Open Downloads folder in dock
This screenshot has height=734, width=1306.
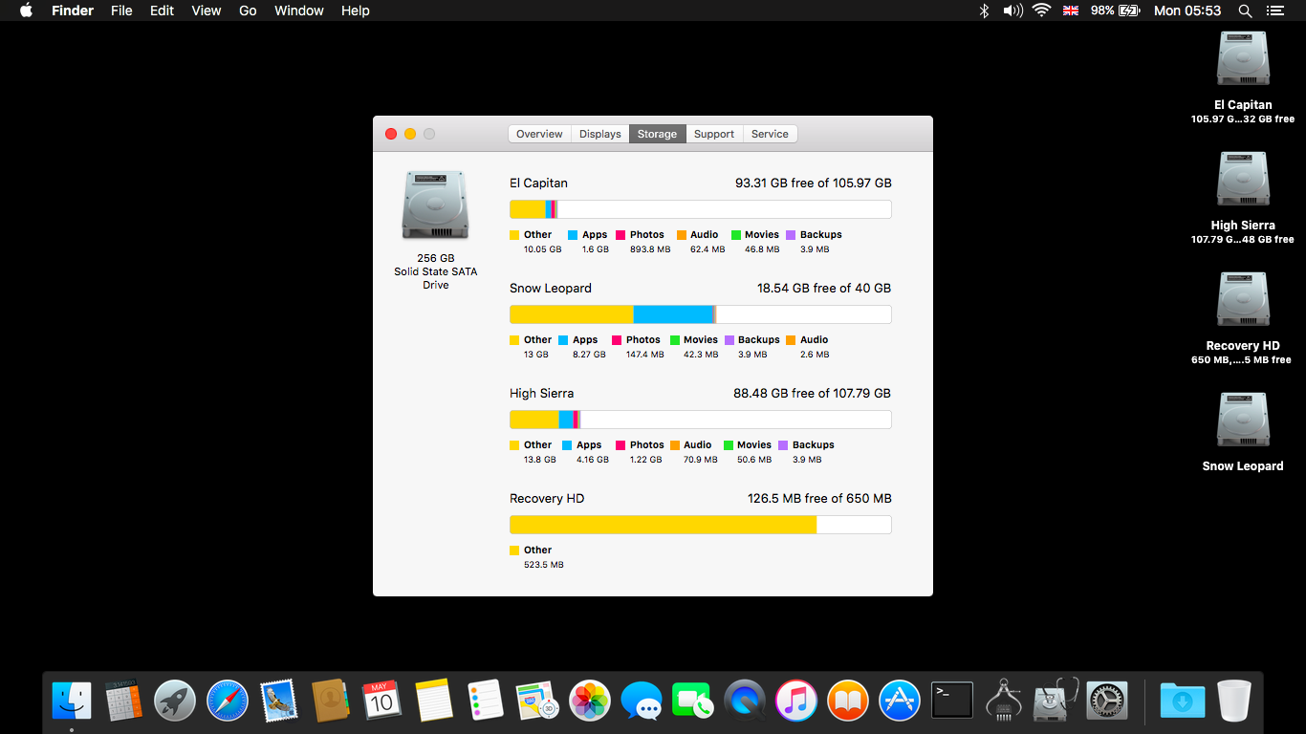point(1182,701)
